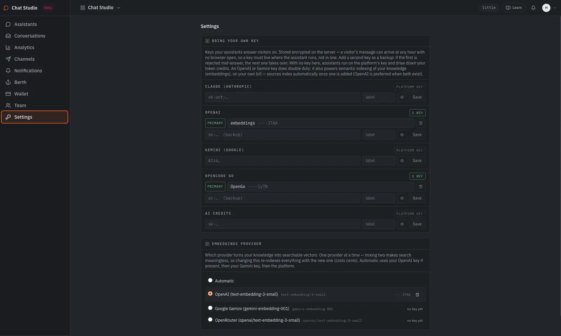Screen dimensions: 561x336
Task: Click the oc- backup key input
Action: click(x=283, y=198)
